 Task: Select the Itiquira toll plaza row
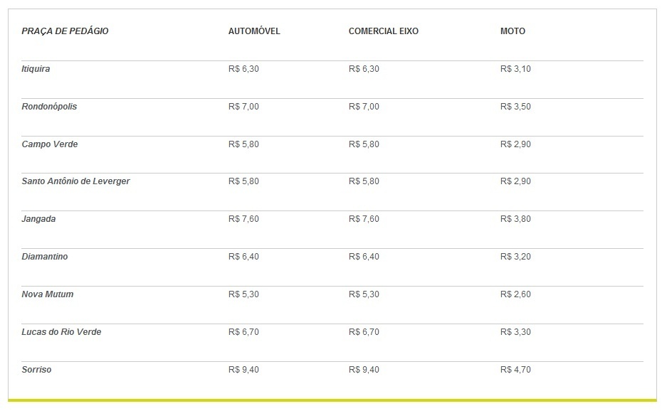coord(332,80)
